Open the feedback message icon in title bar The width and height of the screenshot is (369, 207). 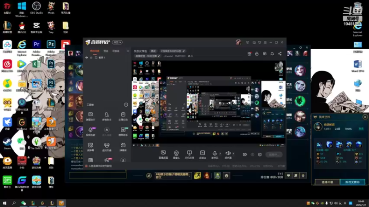[247, 42]
